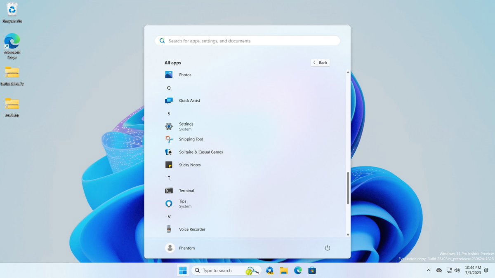
Task: Open Solitaire & Casual Games
Action: pyautogui.click(x=200, y=152)
